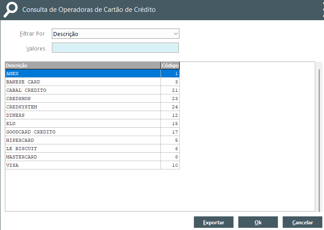Screen dimensions: 324x230
Task: Expand the Filtrar Por dropdown arrow
Action: coord(176,34)
